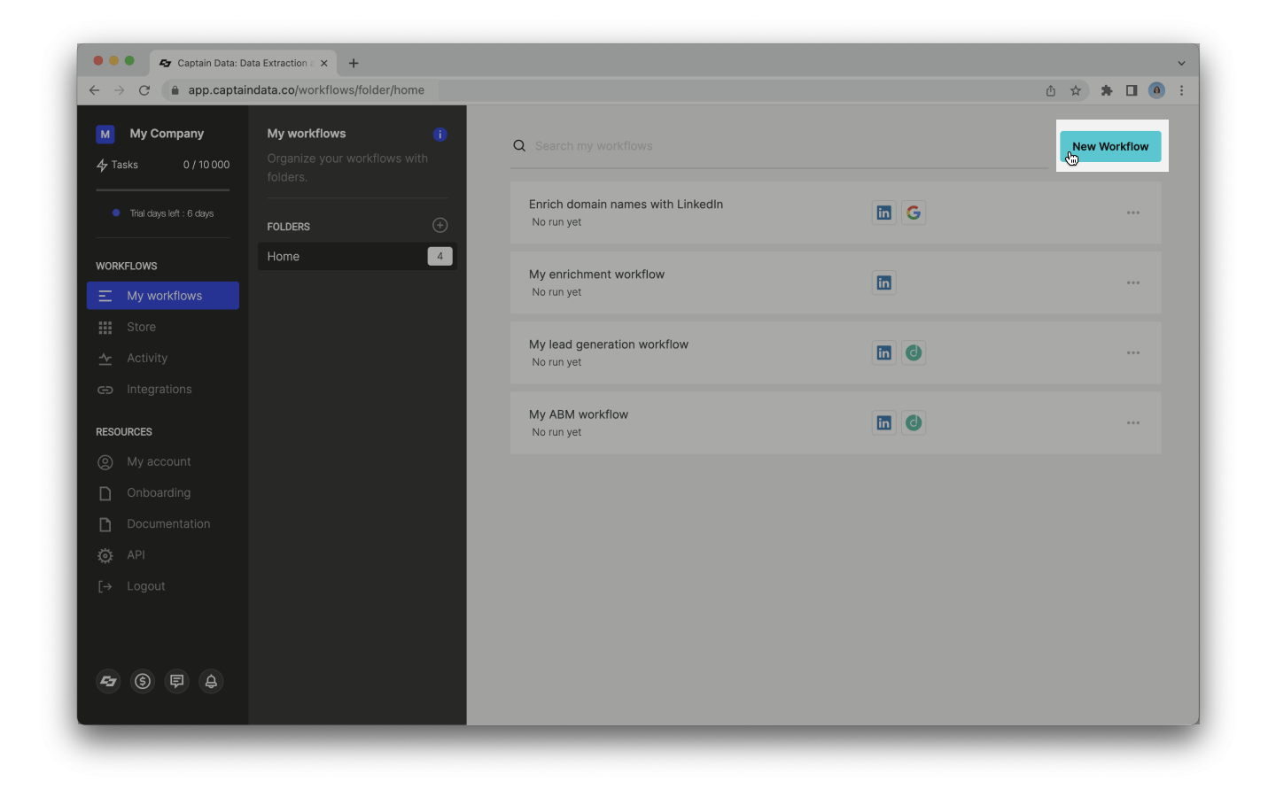Open Documentation link in sidebar
This screenshot has height=797, width=1276.
(x=163, y=523)
